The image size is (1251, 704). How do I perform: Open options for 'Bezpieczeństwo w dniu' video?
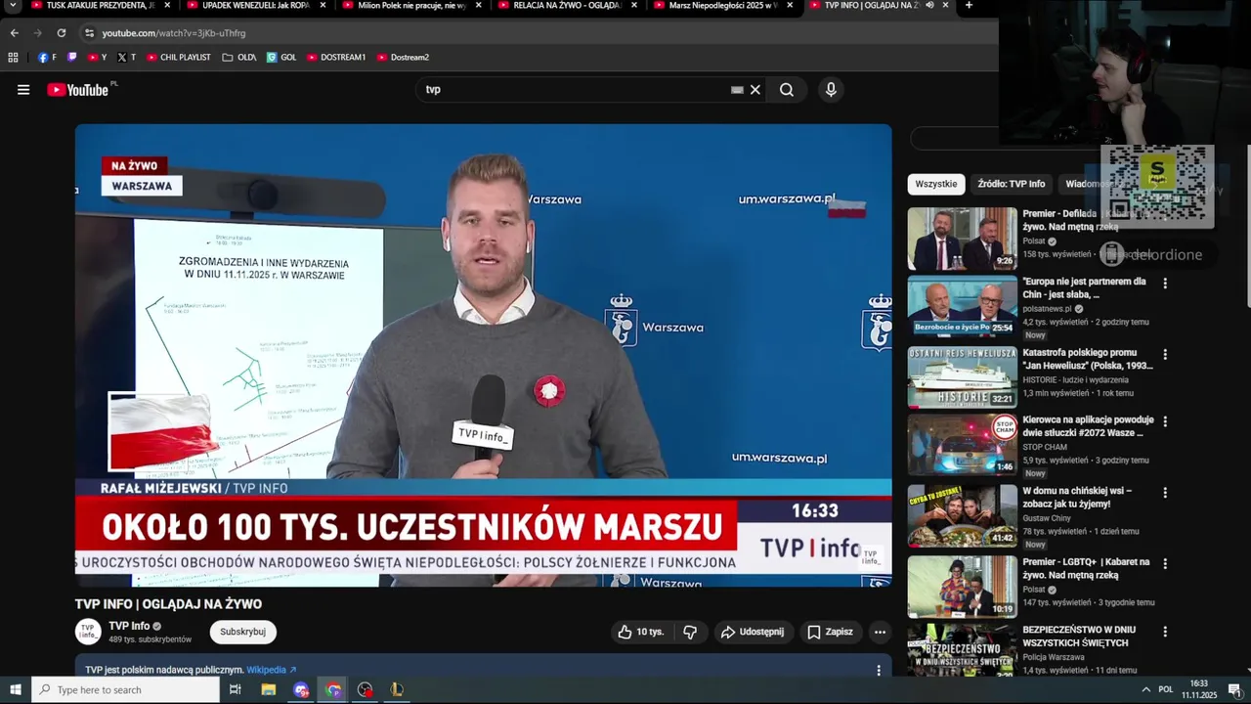tap(1165, 632)
